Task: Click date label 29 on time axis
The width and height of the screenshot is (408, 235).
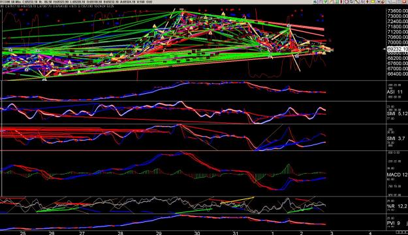Action: tap(159, 233)
